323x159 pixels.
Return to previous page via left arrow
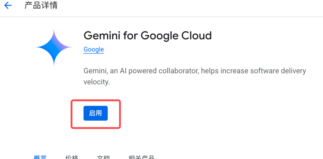pos(8,5)
